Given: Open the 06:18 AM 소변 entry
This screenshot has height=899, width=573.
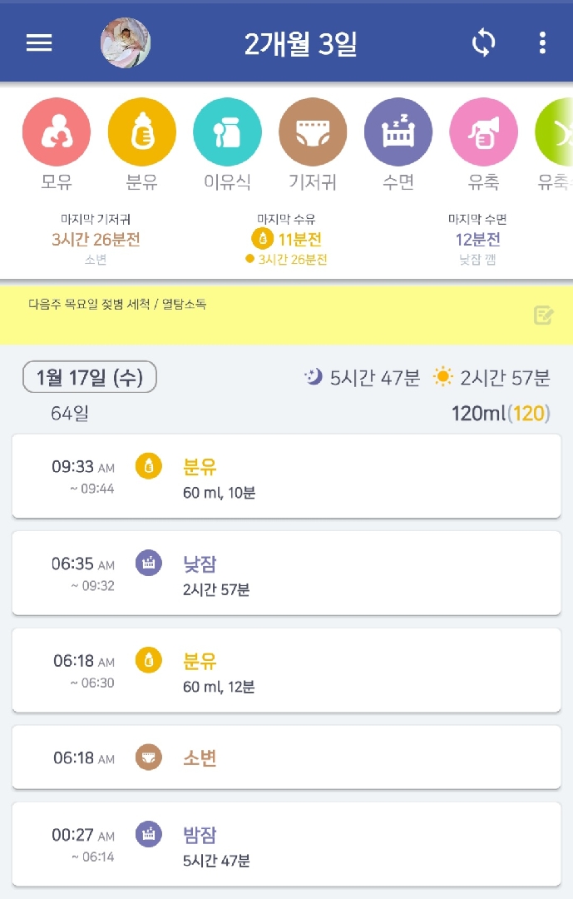Looking at the screenshot, I should point(286,757).
